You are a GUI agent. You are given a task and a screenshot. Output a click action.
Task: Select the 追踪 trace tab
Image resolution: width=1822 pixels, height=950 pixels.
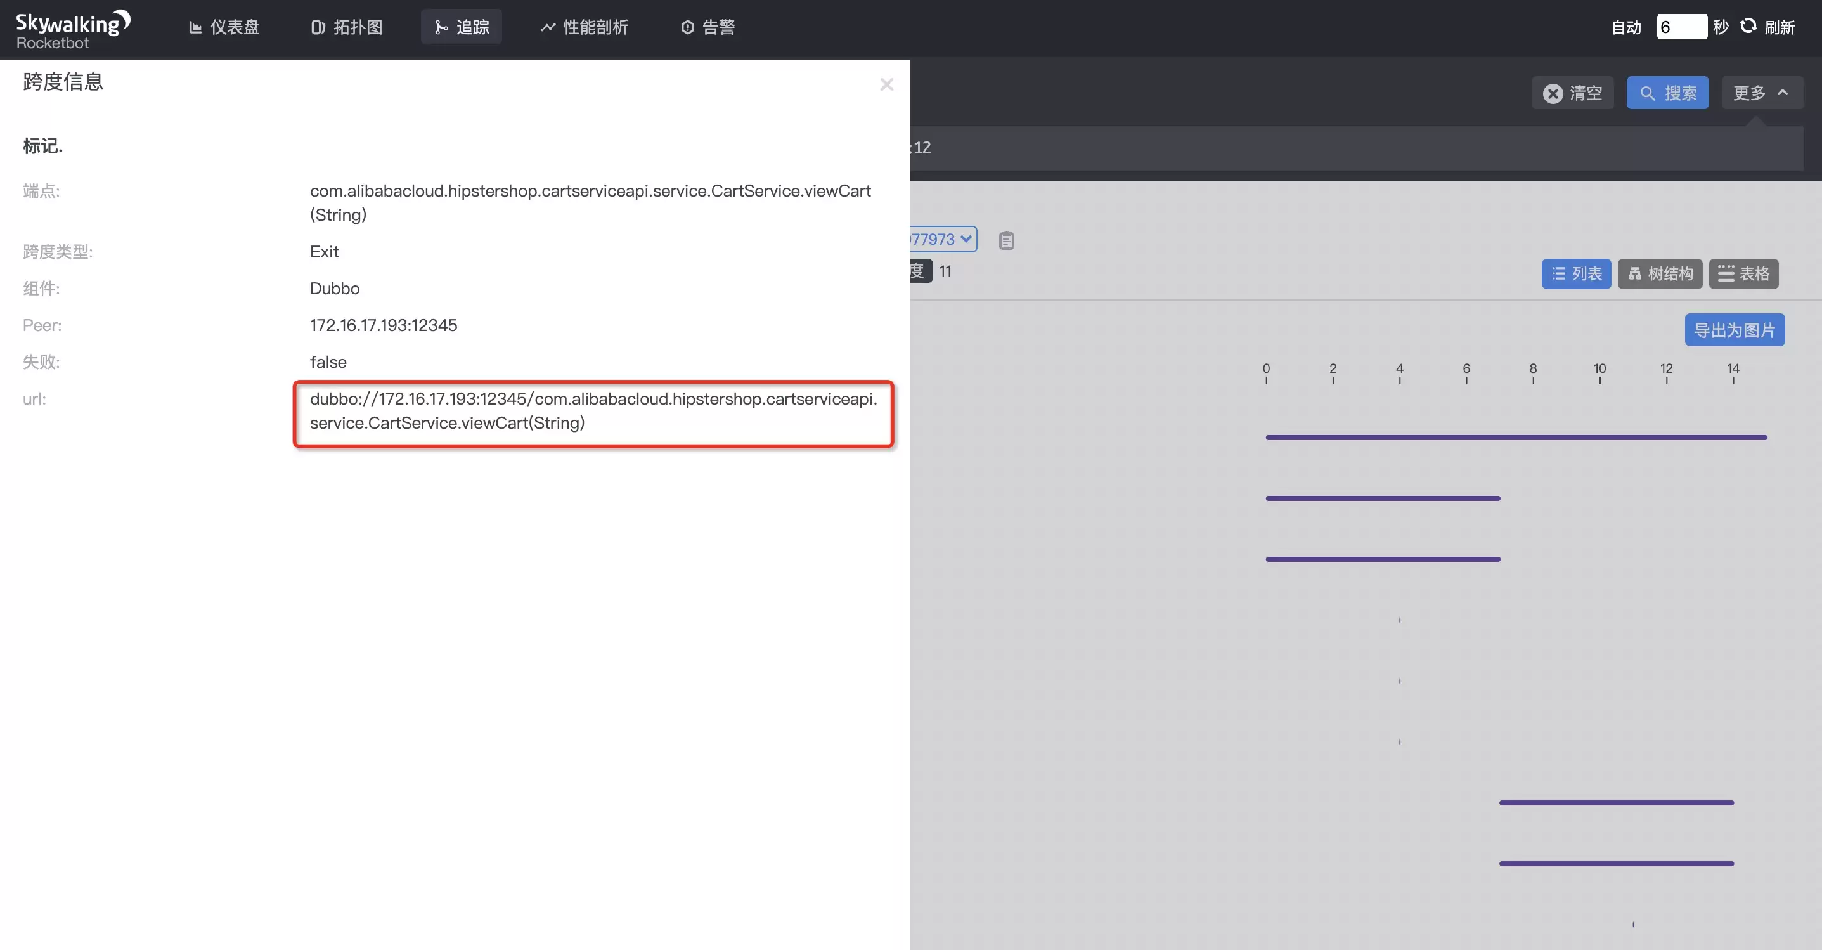coord(461,27)
